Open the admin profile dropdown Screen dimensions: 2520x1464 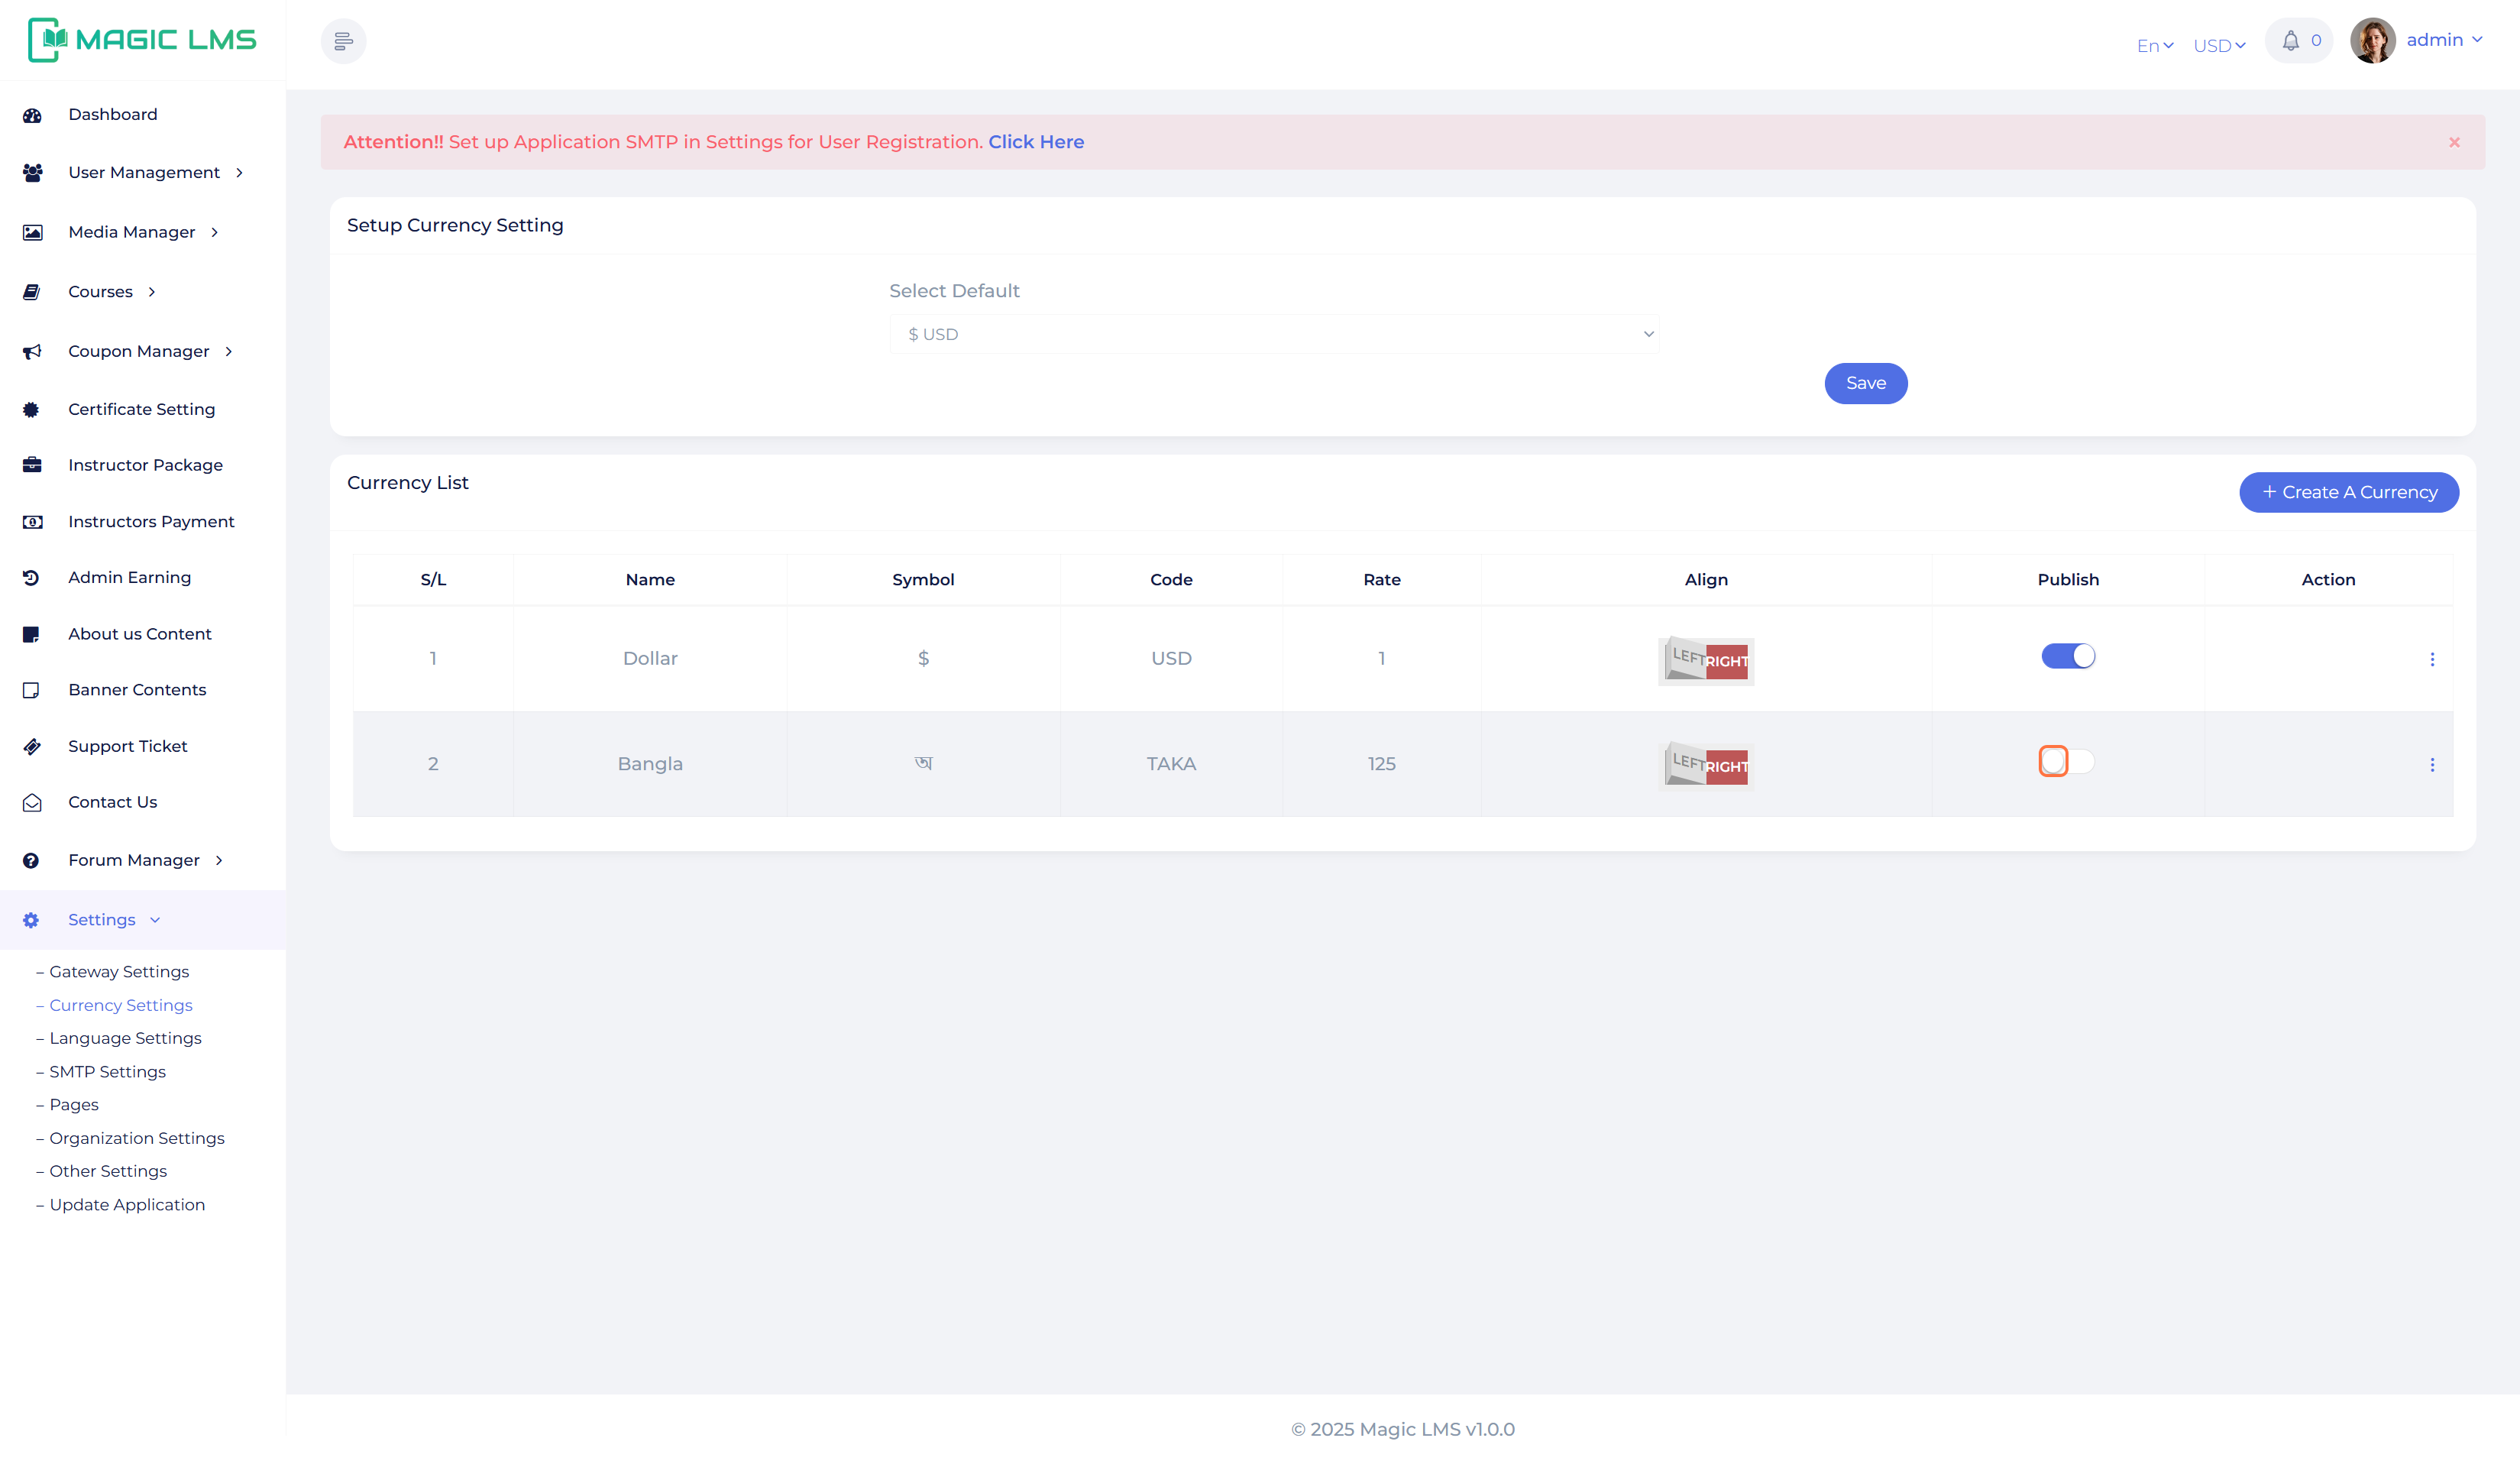[x=2444, y=40]
